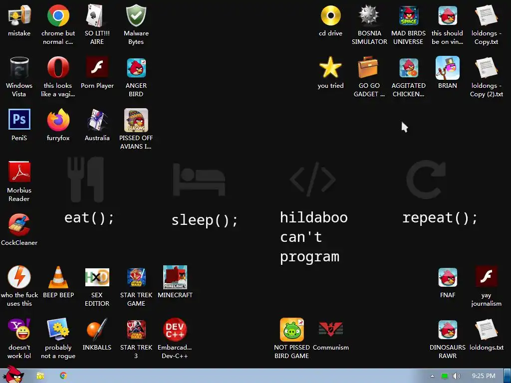The width and height of the screenshot is (511, 383).
Task: Click the green tray icon beside the speaker
Action: click(x=445, y=376)
